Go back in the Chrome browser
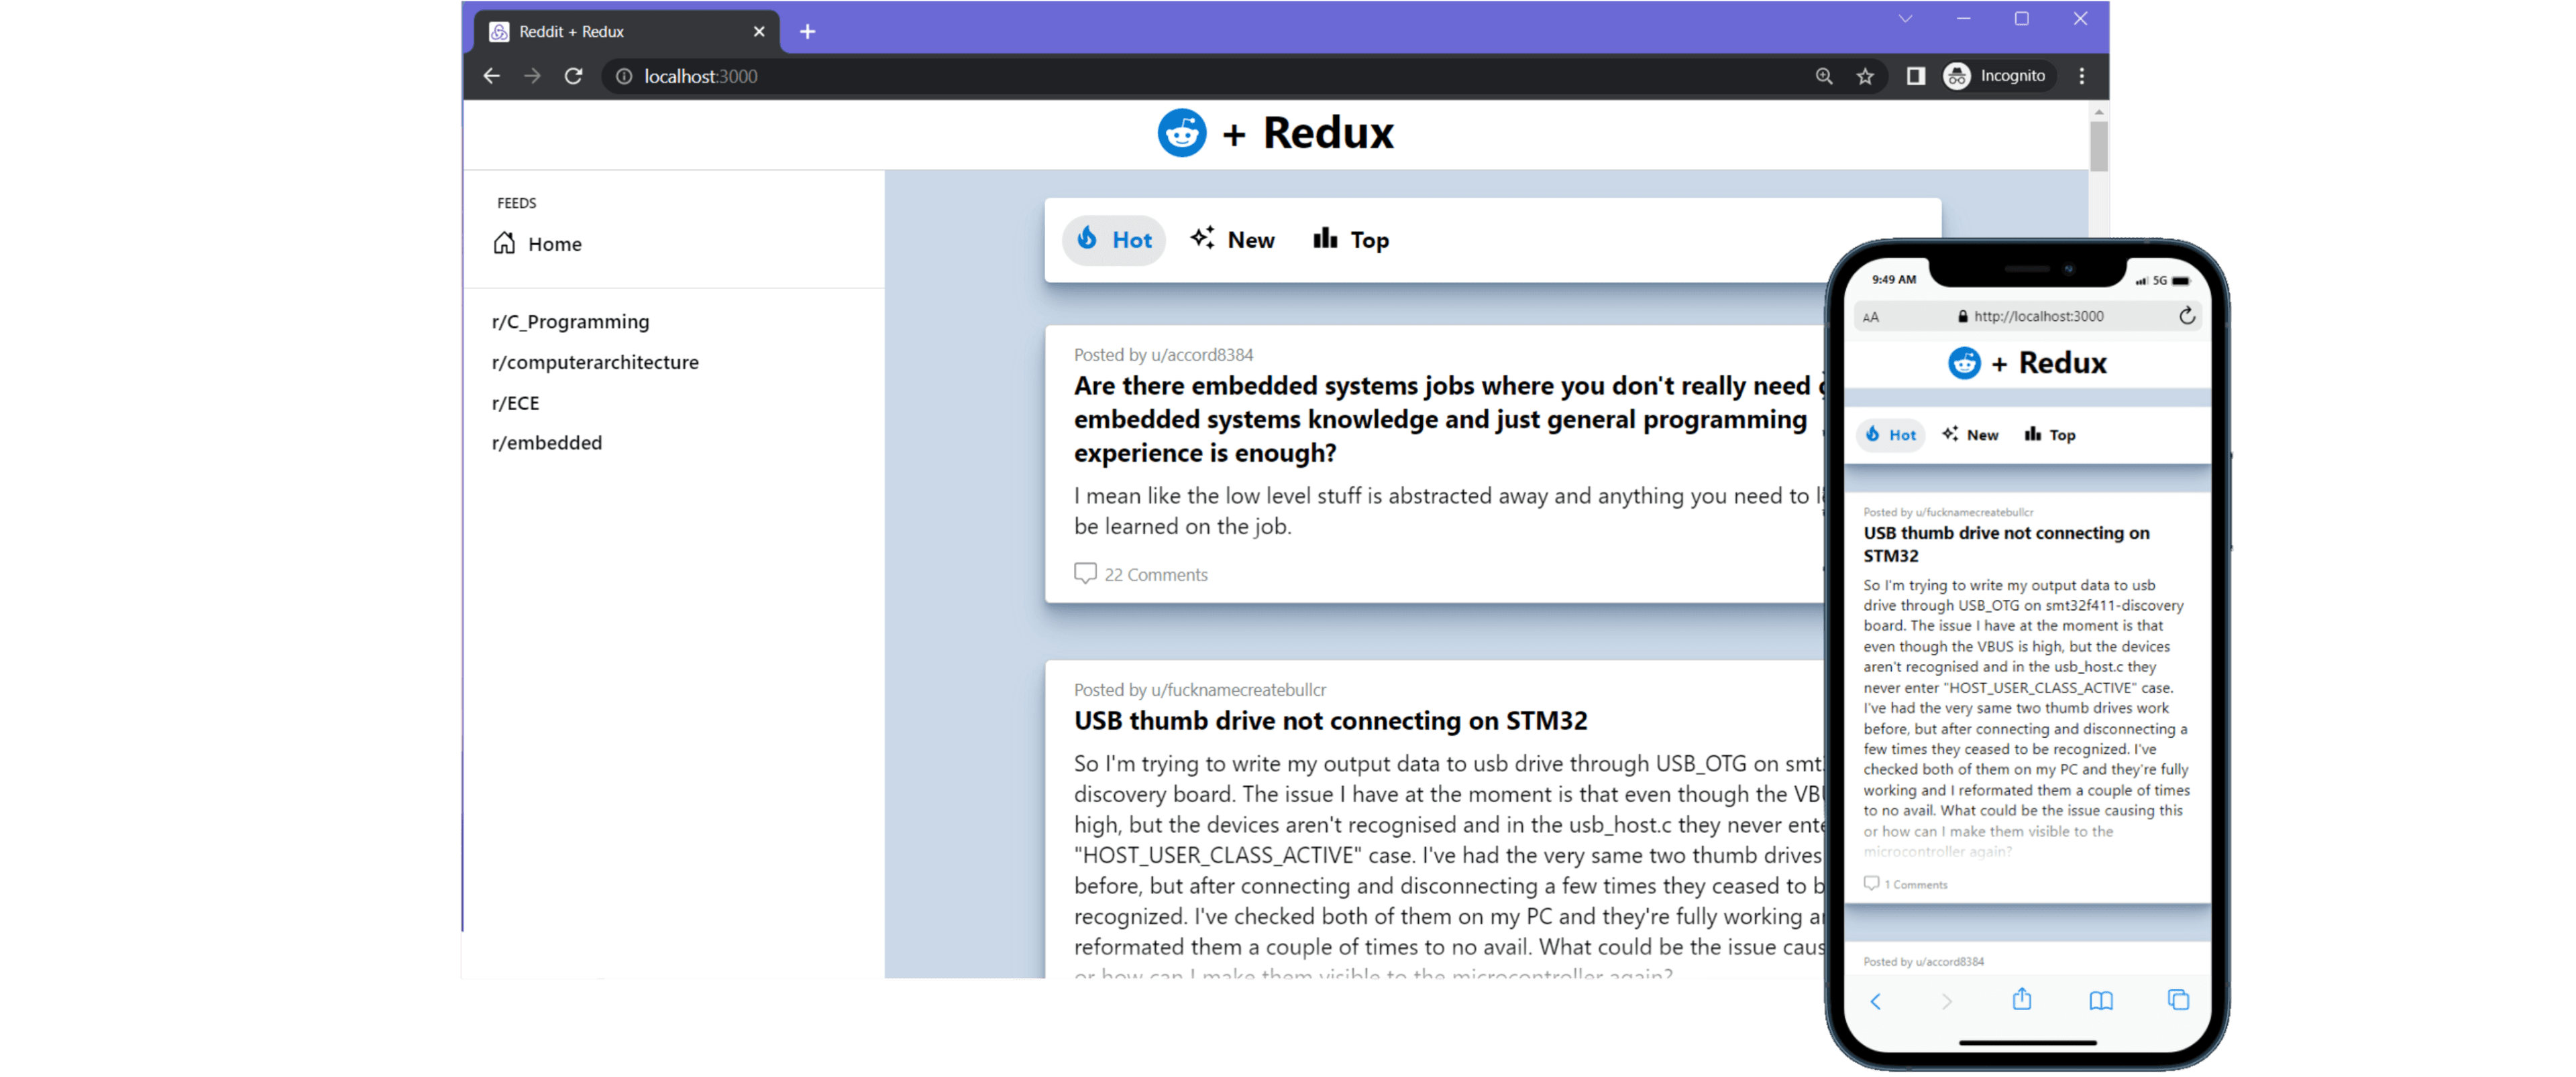 tap(491, 76)
